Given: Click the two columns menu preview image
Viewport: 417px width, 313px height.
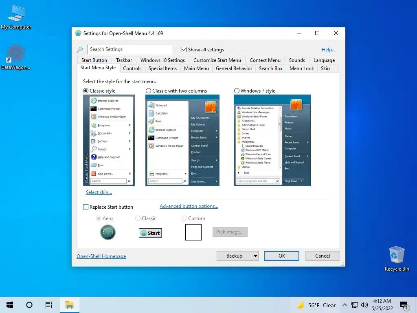Looking at the screenshot, I should [182, 141].
